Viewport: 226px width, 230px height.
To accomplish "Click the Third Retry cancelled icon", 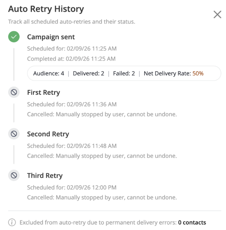I will (x=14, y=175).
